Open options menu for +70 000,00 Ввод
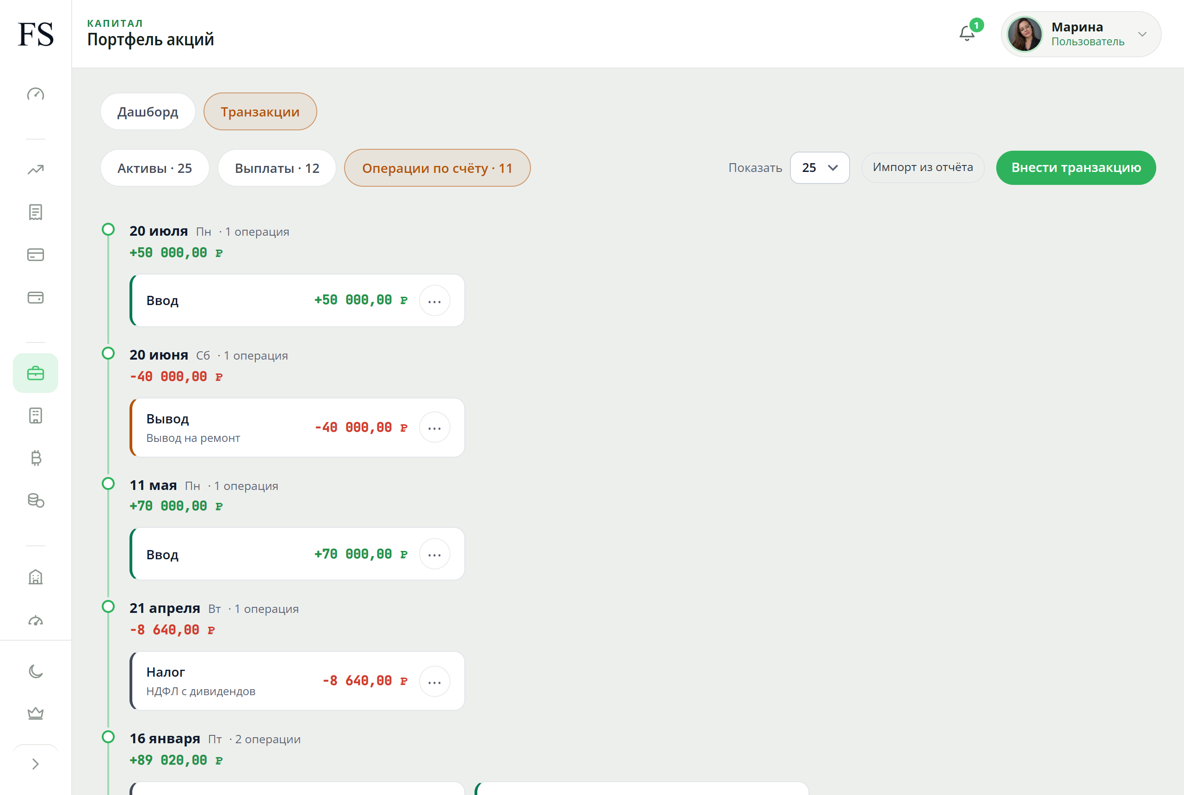 (x=435, y=554)
